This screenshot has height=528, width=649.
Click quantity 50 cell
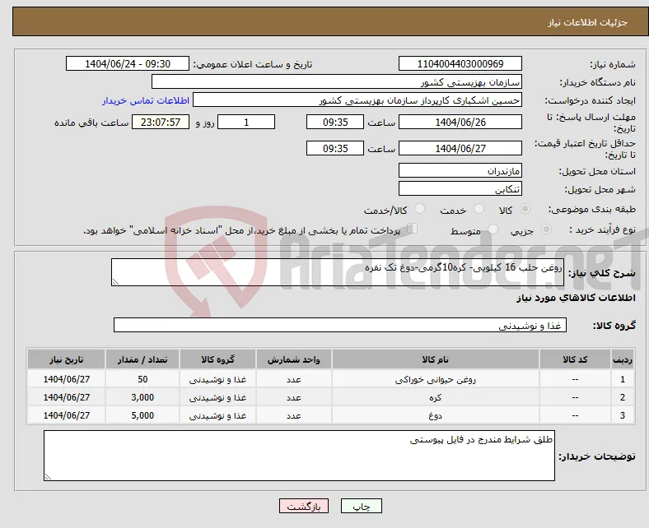142,379
